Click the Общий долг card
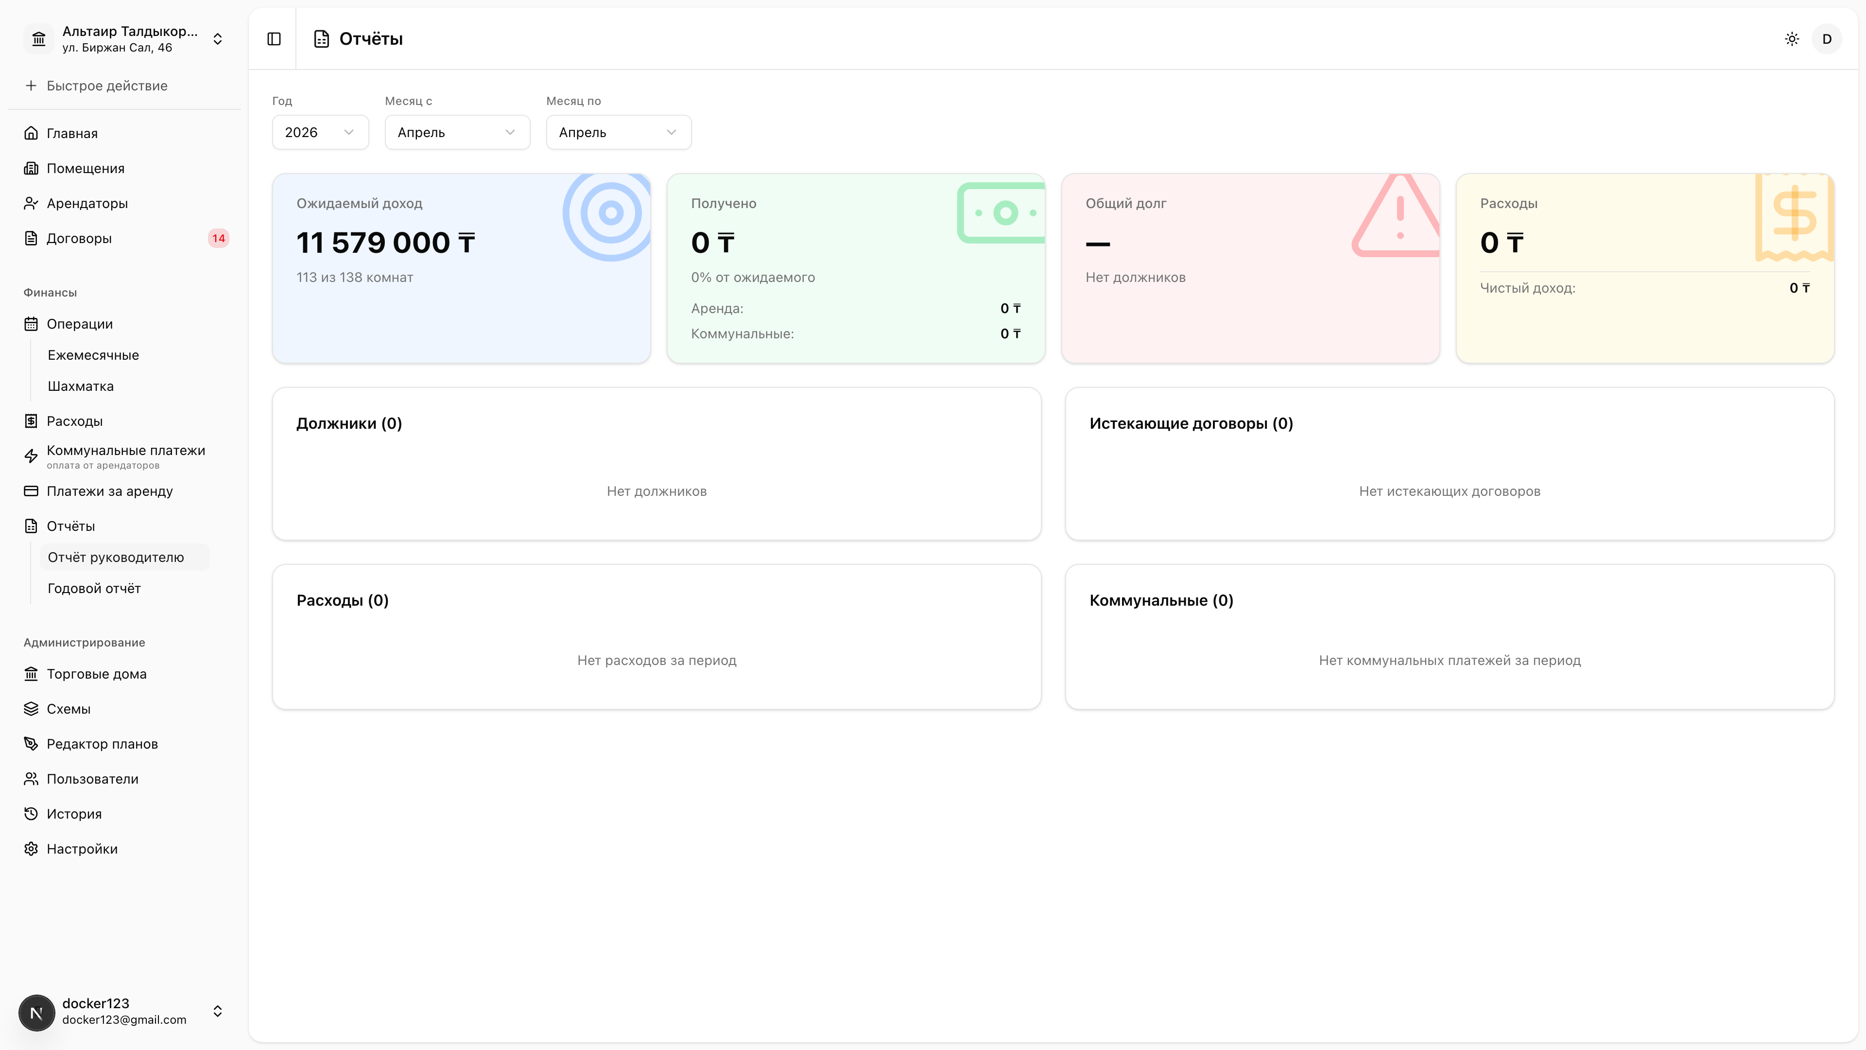Screen dimensions: 1866x1050 [x=1250, y=268]
